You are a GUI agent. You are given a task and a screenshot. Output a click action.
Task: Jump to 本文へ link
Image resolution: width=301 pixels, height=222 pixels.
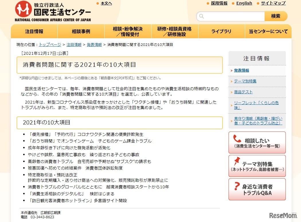click(x=106, y=3)
